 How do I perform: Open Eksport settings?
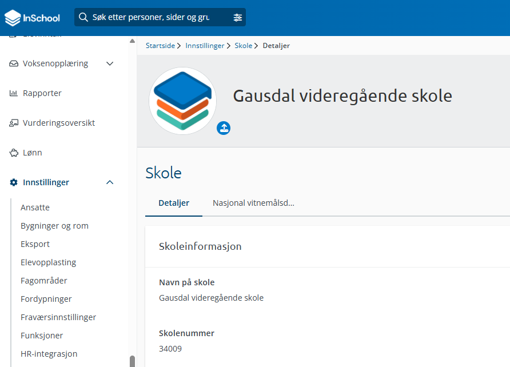click(x=35, y=244)
